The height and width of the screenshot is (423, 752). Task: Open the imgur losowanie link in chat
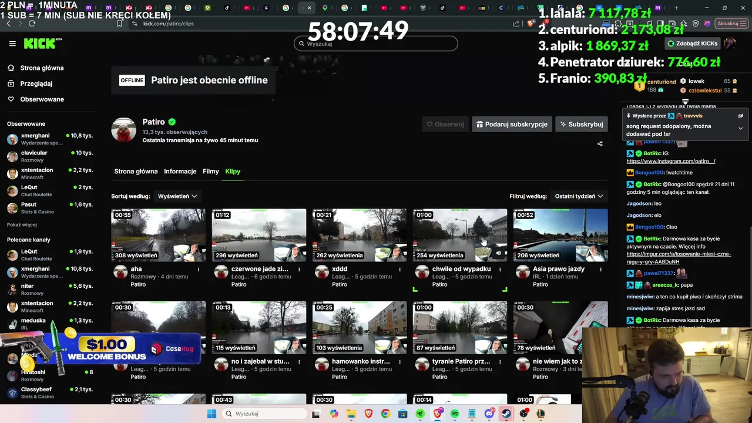(x=679, y=258)
